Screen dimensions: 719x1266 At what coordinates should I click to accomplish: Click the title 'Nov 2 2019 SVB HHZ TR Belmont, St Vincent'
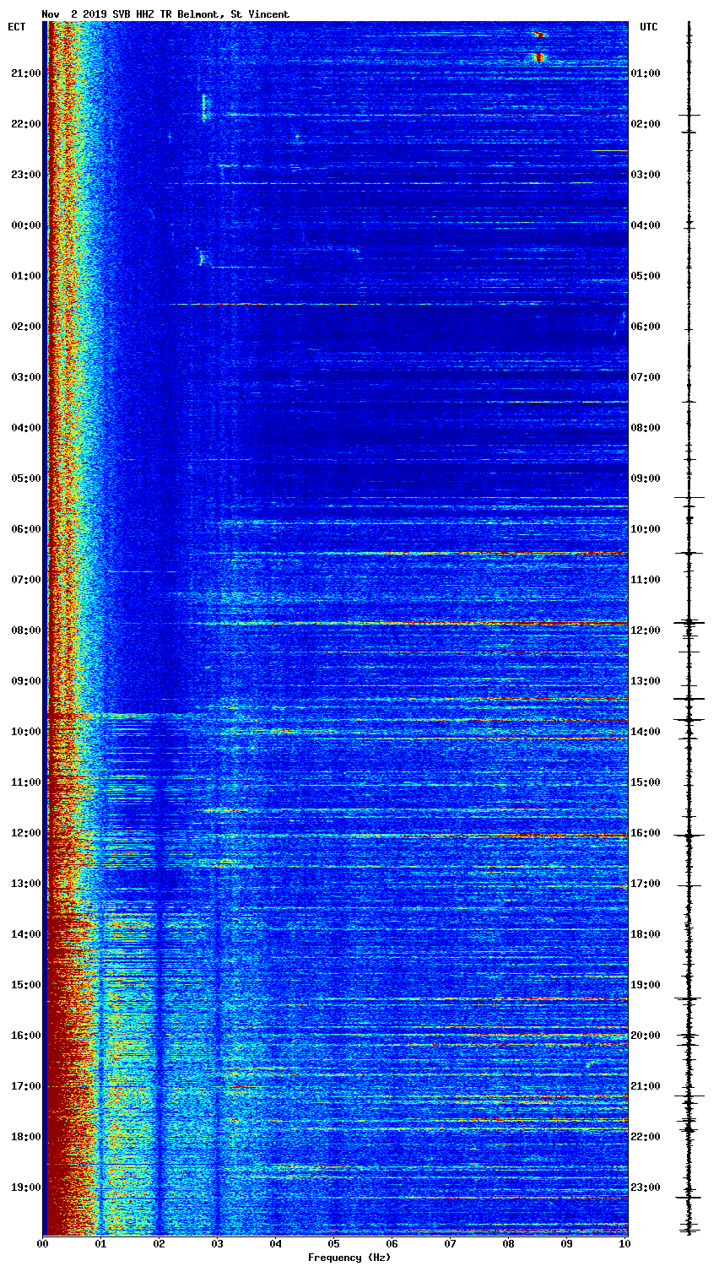point(165,14)
